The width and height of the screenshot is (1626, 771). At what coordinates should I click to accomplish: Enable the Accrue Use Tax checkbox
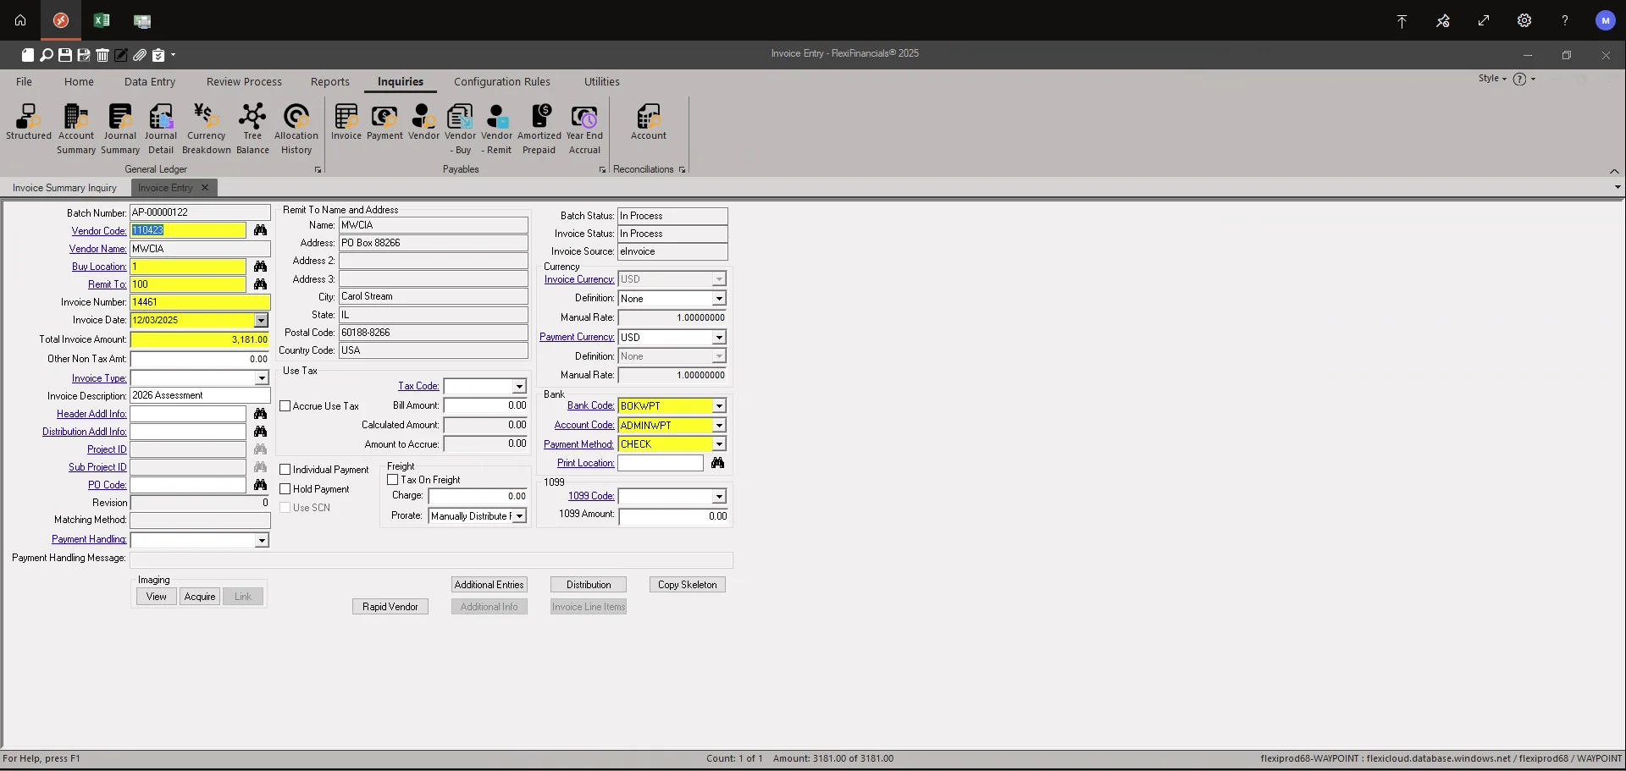coord(285,406)
